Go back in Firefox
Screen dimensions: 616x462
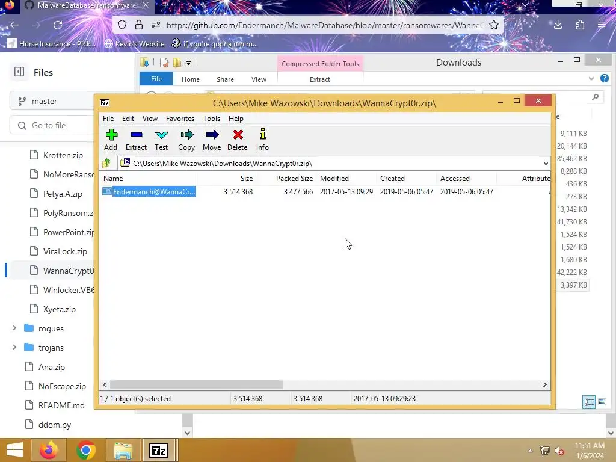coord(14,25)
